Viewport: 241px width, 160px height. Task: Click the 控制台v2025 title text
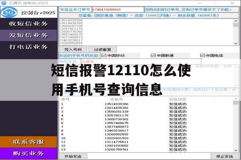[38, 12]
